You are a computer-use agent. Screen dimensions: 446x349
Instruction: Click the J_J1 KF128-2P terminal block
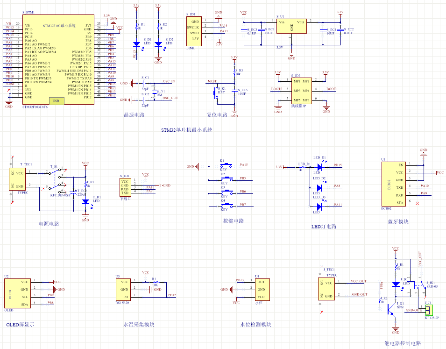coord(429,310)
